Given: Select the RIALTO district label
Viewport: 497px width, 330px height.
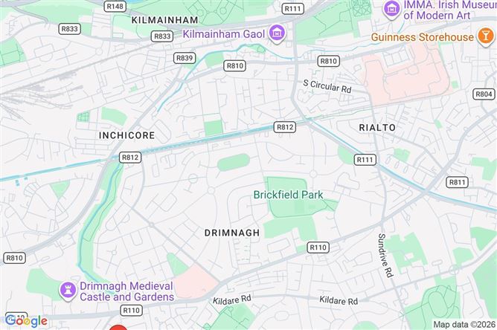Looking at the screenshot, I should (x=377, y=128).
